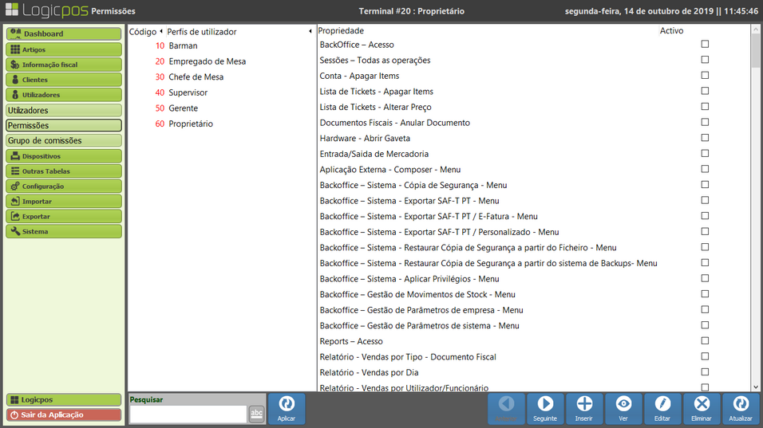This screenshot has width=763, height=428.
Task: Click the Inserir plus icon button
Action: [584, 408]
